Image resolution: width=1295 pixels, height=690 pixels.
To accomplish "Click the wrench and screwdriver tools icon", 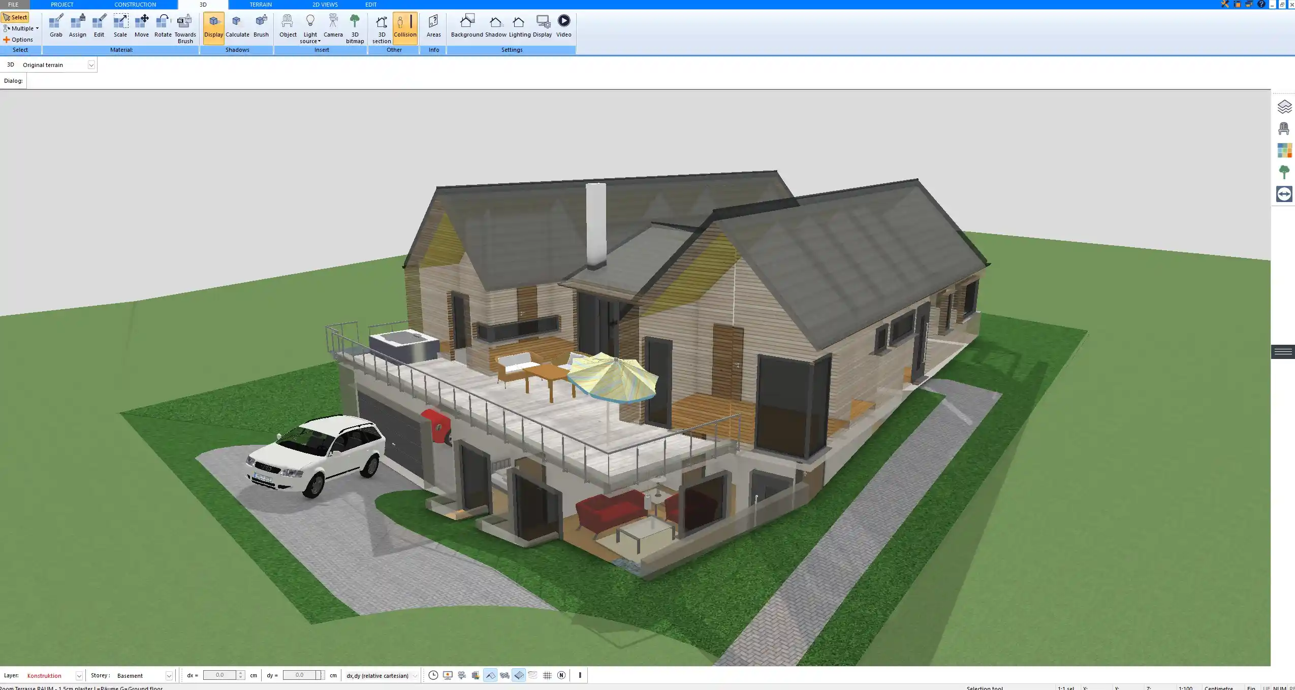I will pyautogui.click(x=1225, y=4).
